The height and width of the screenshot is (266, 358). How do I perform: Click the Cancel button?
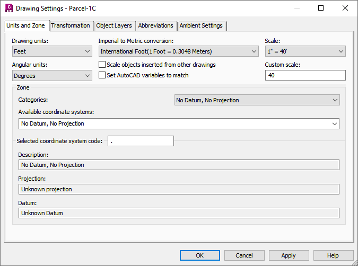pyautogui.click(x=244, y=255)
